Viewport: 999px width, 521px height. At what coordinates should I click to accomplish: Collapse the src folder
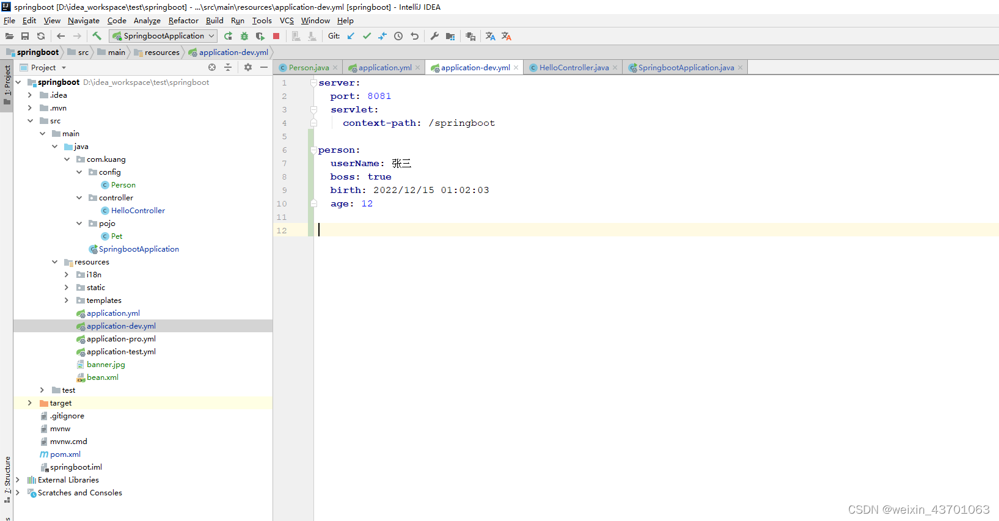pyautogui.click(x=30, y=120)
